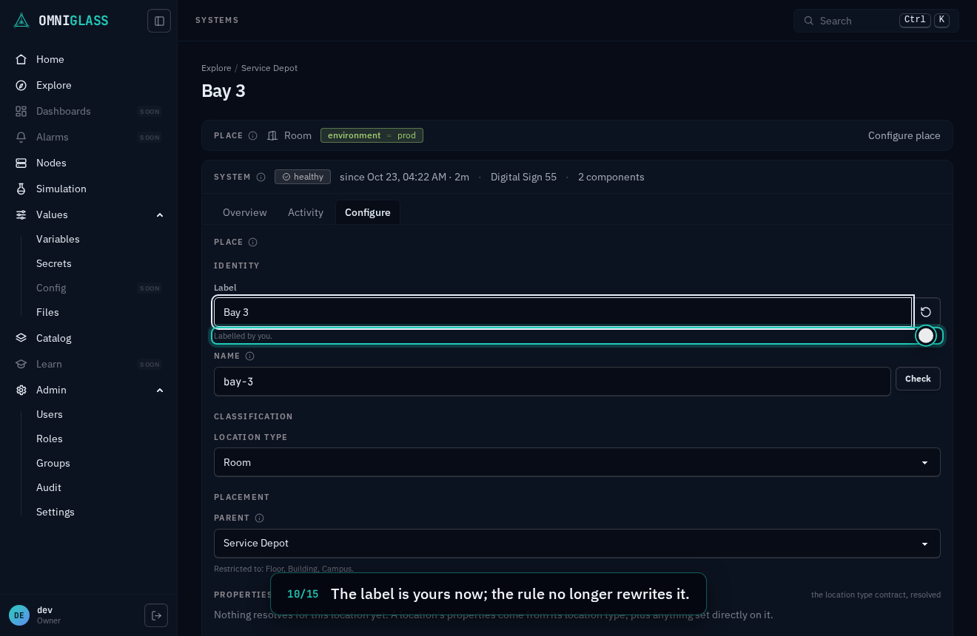Show info for SYSTEM header

(x=261, y=177)
